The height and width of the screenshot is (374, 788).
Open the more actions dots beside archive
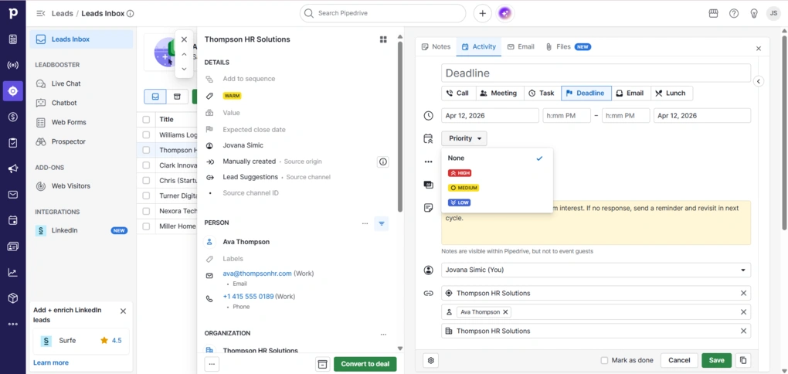coord(212,364)
